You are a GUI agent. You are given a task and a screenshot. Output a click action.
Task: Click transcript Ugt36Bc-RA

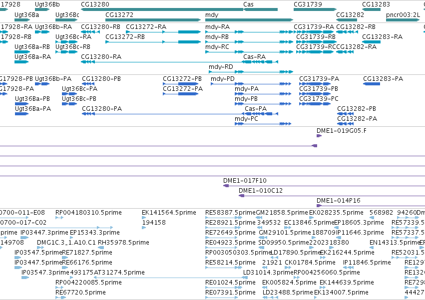pos(73,37)
